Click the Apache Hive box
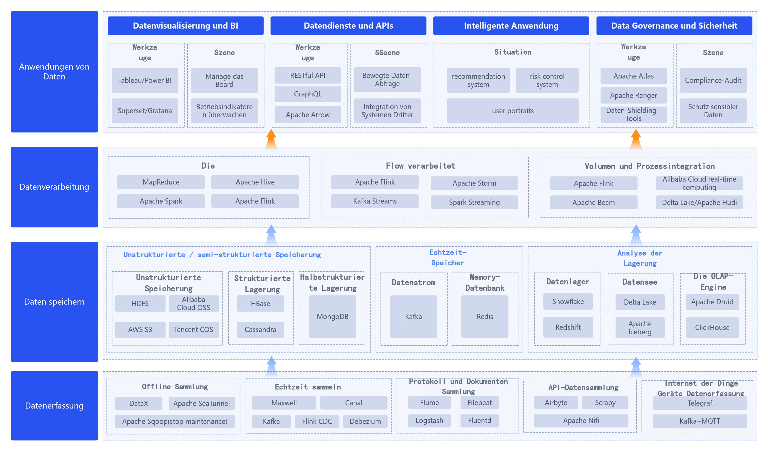The height and width of the screenshot is (451, 768). (x=255, y=182)
